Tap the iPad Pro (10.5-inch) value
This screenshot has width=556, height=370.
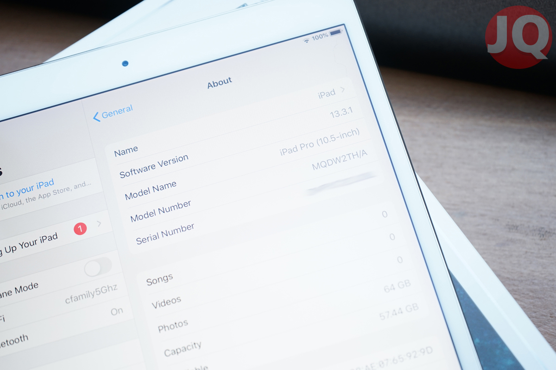click(320, 142)
